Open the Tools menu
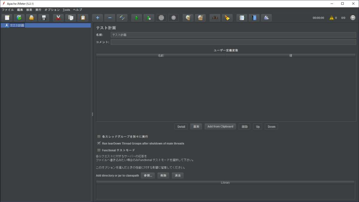 [x=66, y=10]
